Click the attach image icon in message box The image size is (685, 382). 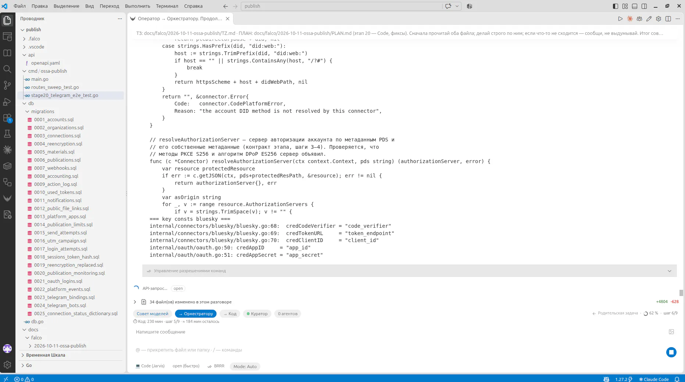[x=671, y=332]
